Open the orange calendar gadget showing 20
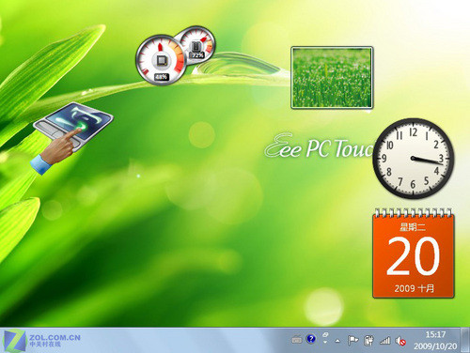This screenshot has height=353, width=470. 414,253
